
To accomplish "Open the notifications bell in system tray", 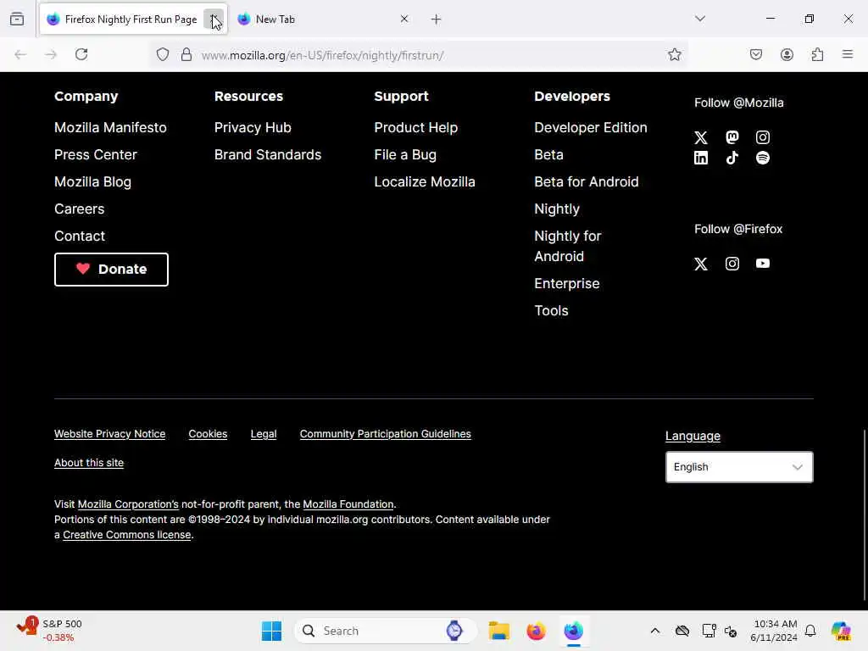I will (810, 631).
